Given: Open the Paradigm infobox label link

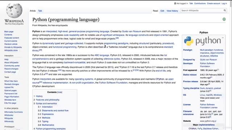Looking at the screenshot, I should pyautogui.click(x=188, y=50).
